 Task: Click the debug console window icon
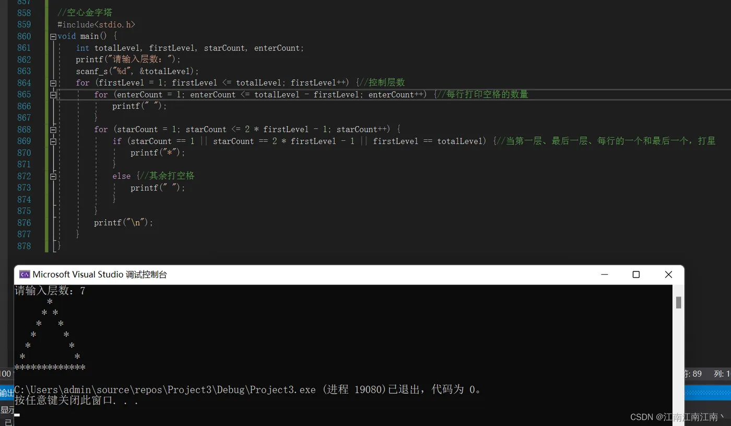[25, 275]
